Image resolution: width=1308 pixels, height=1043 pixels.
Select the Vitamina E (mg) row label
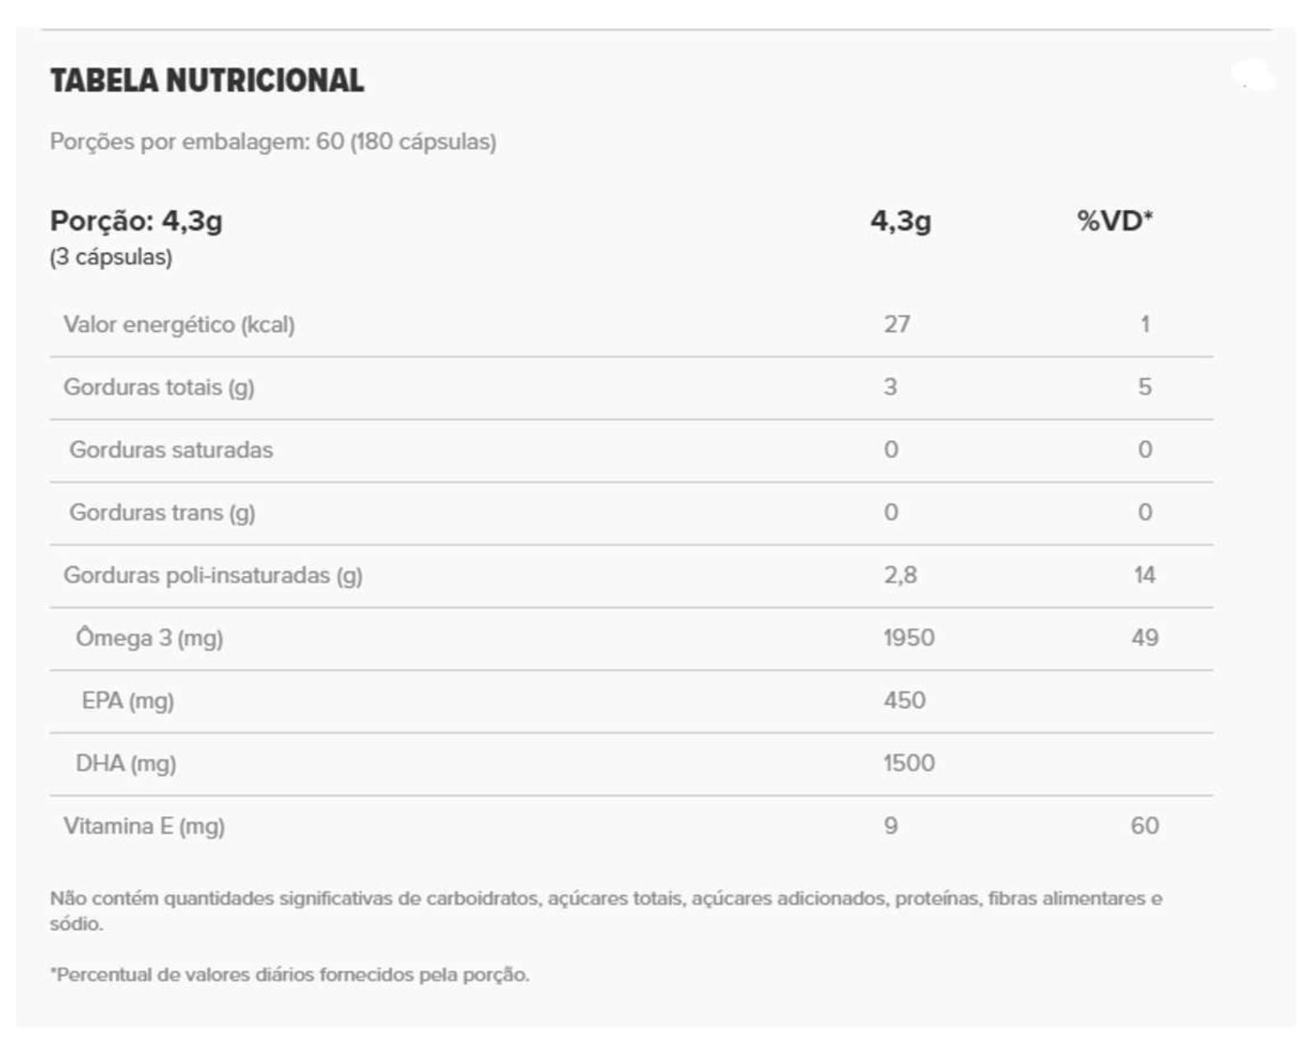(144, 826)
